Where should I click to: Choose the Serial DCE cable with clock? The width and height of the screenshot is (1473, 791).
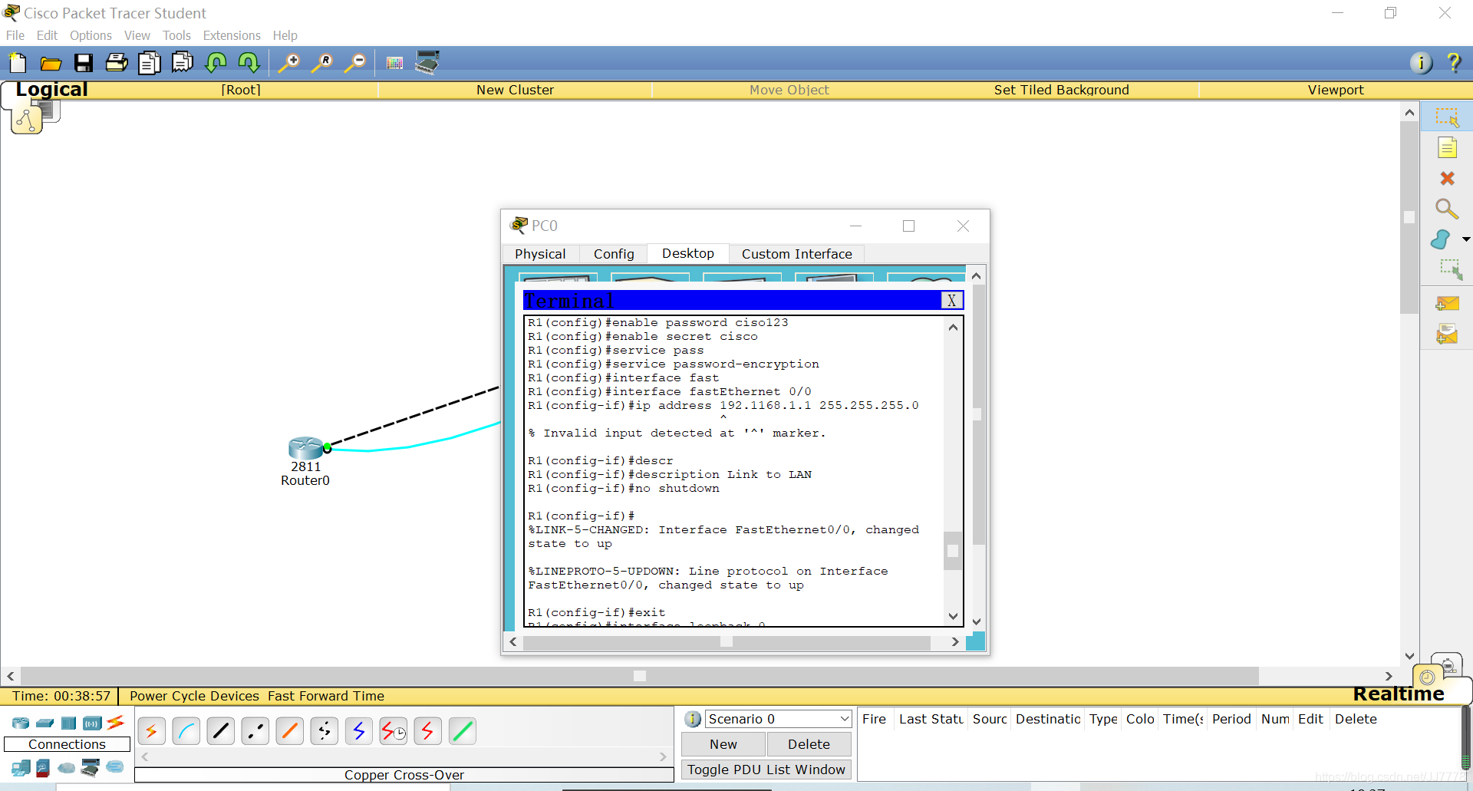[394, 731]
